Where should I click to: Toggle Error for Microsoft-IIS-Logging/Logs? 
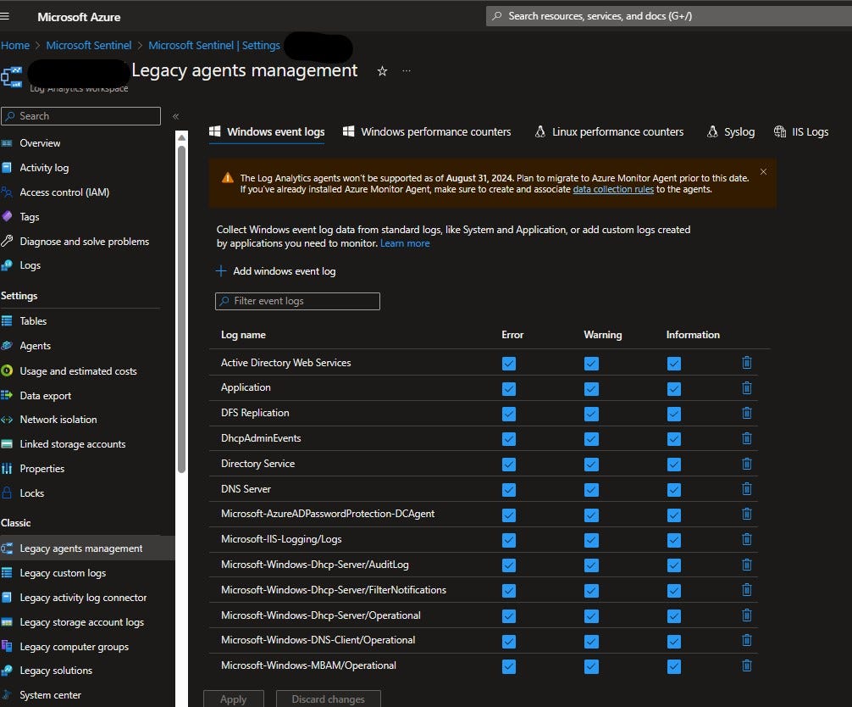tap(509, 540)
